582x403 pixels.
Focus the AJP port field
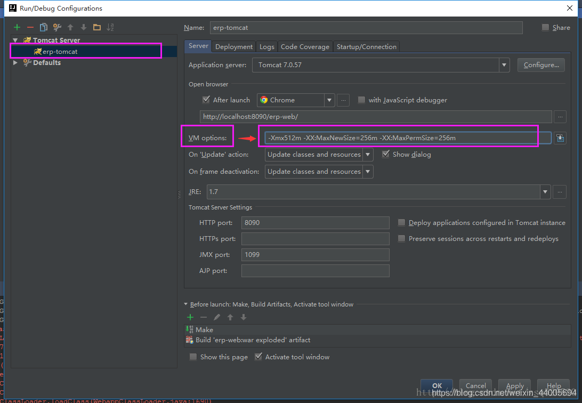(316, 270)
